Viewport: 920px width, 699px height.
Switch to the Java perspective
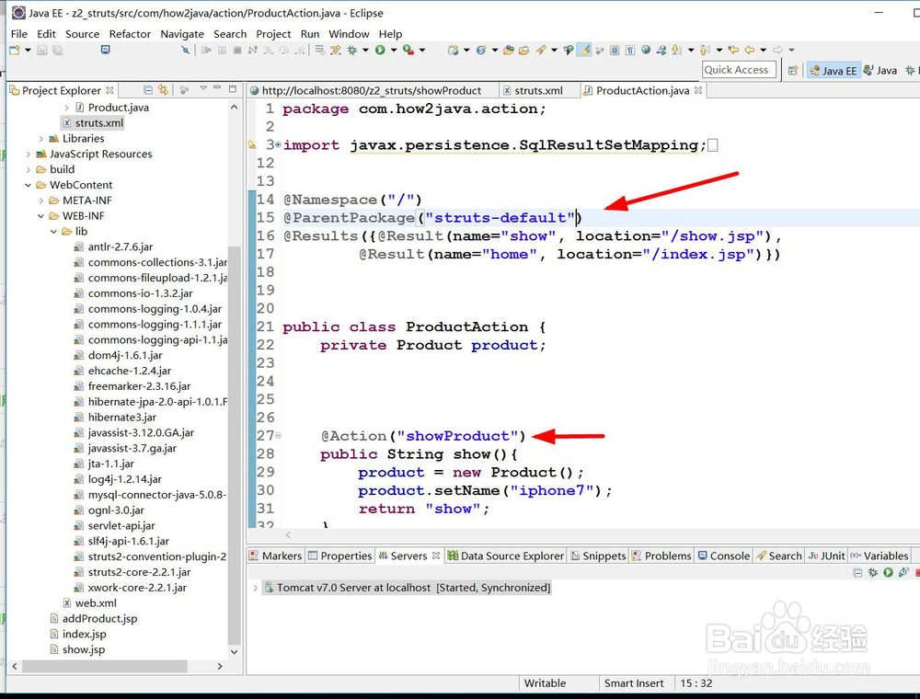pyautogui.click(x=880, y=71)
